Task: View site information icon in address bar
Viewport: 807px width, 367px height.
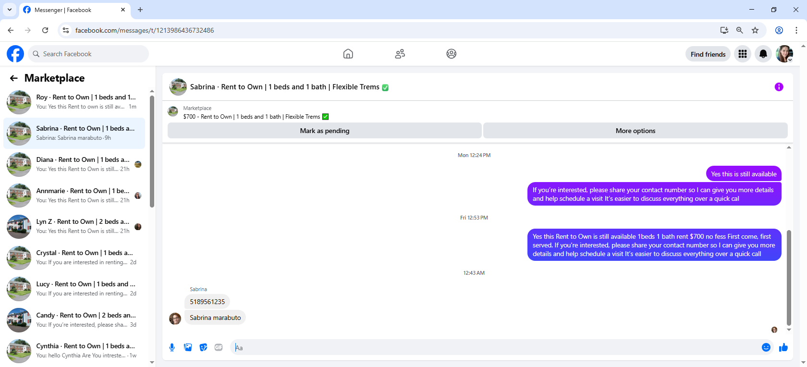Action: click(x=66, y=30)
